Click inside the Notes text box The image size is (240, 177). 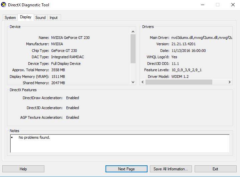click(120, 143)
